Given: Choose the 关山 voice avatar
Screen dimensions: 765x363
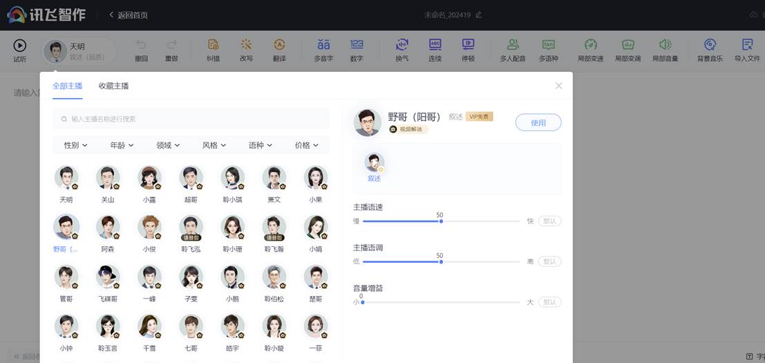Looking at the screenshot, I should tap(108, 178).
